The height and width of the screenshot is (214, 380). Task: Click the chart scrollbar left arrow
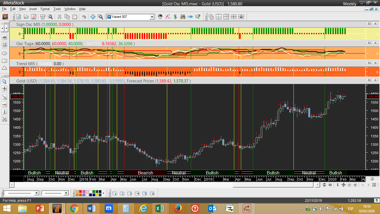[11, 185]
